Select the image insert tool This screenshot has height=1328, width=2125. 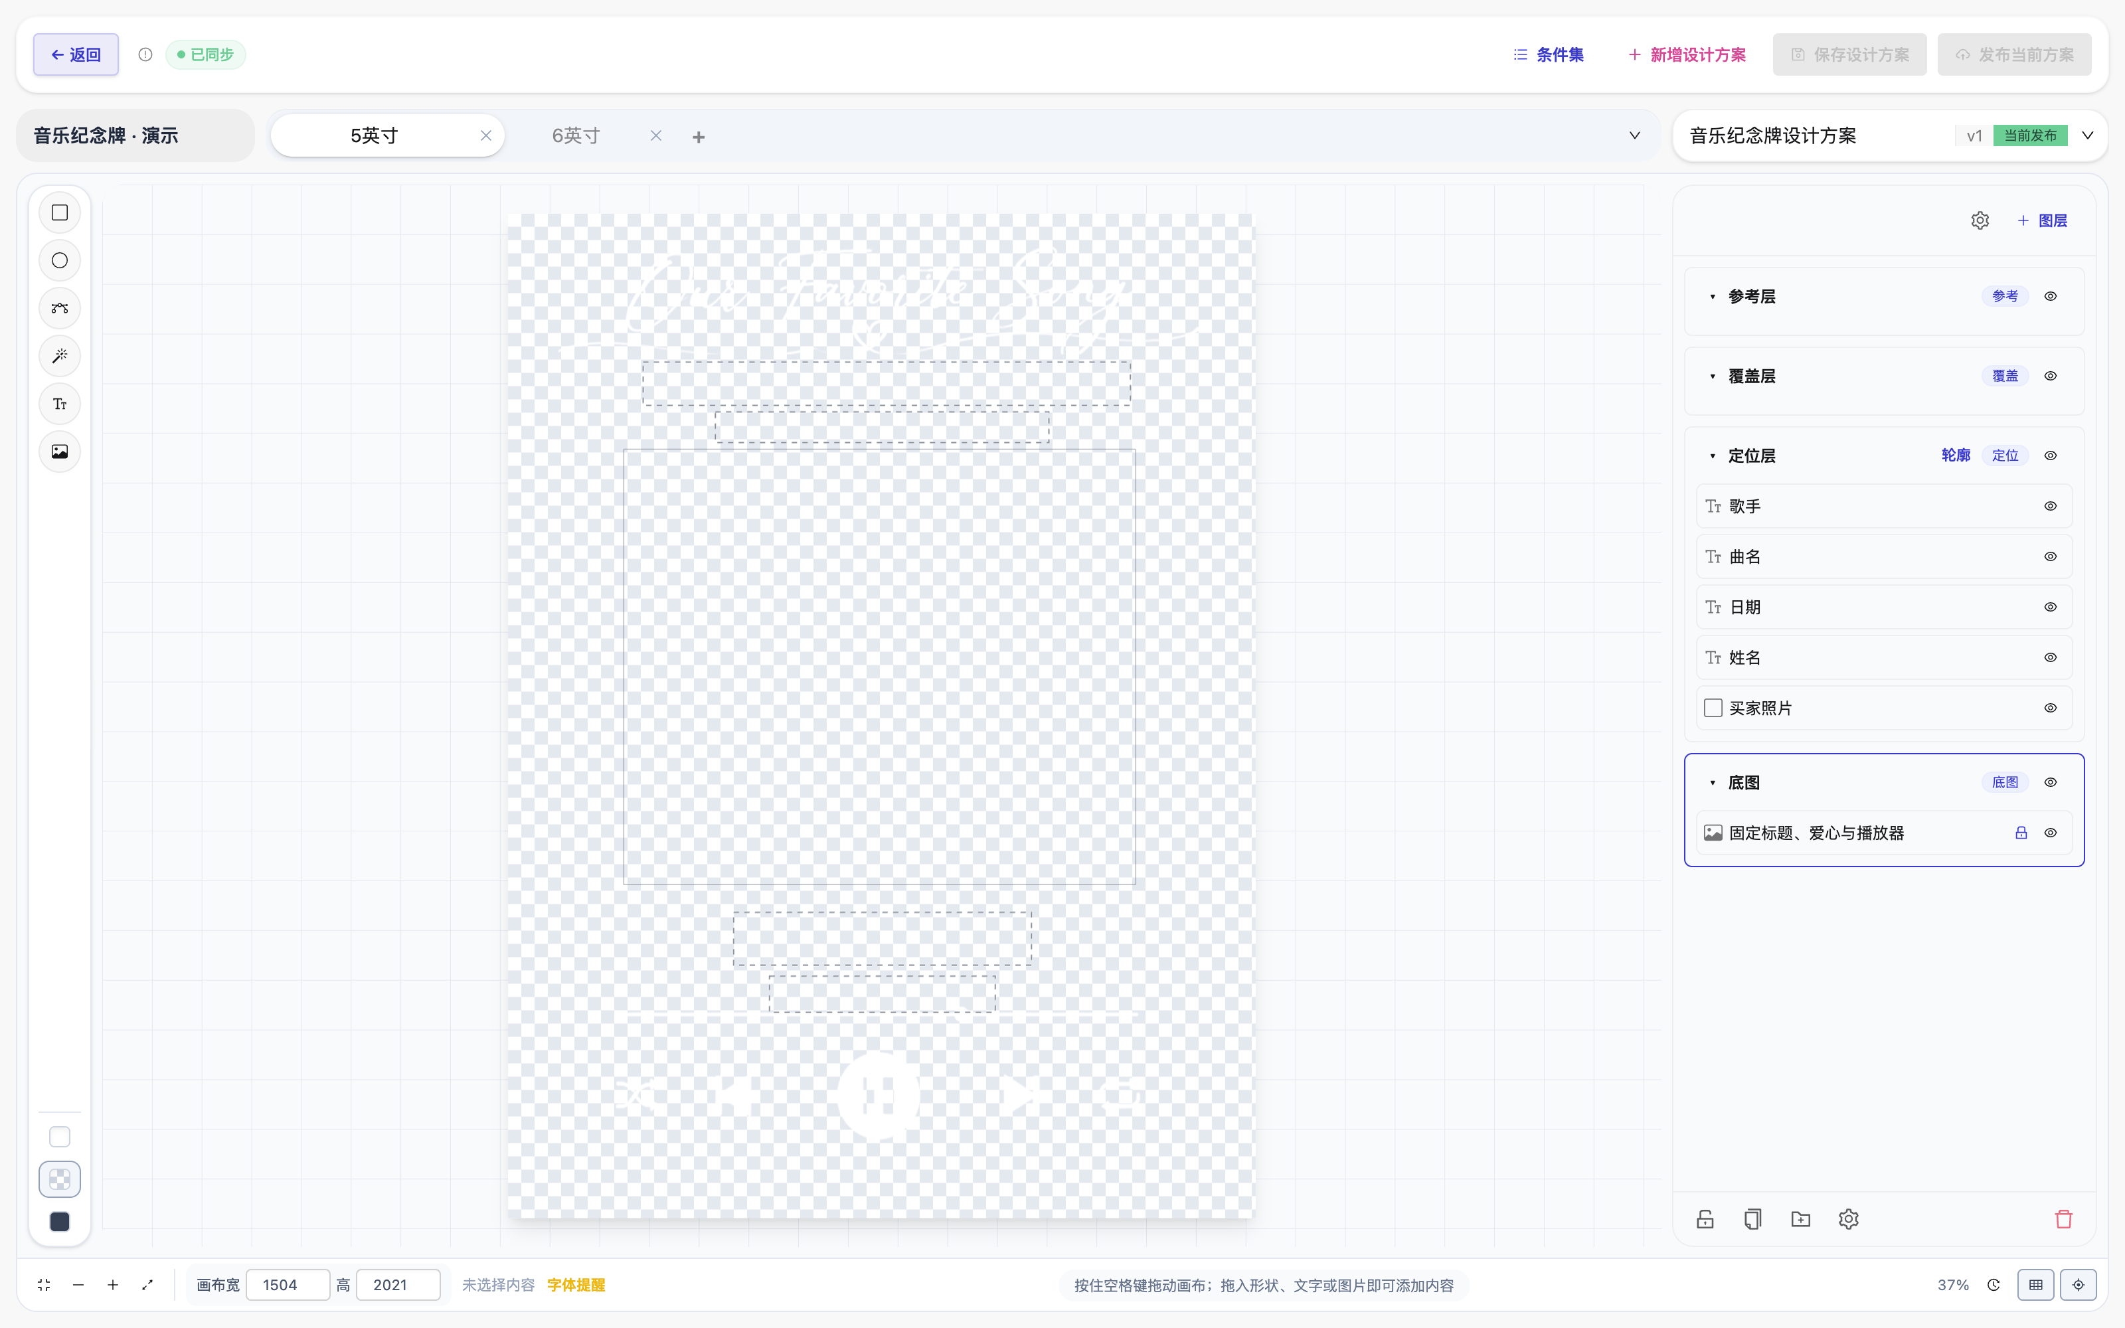(x=60, y=452)
